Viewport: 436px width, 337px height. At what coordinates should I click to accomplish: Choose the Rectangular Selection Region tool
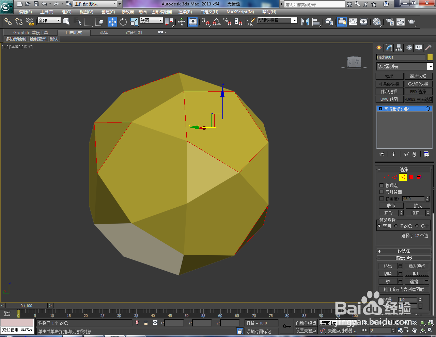[88, 22]
